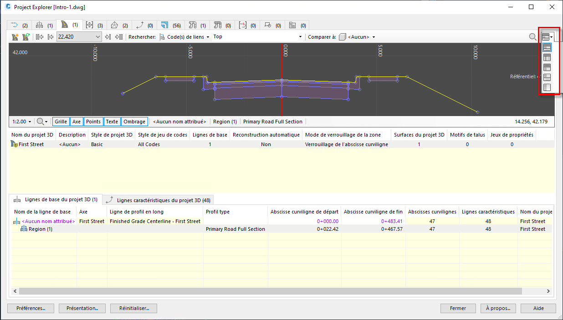The image size is (563, 320).
Task: Click the Présentation... button
Action: (x=82, y=308)
